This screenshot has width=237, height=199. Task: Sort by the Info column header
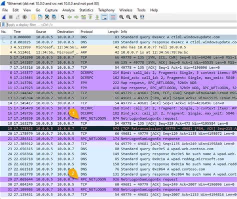178,31
